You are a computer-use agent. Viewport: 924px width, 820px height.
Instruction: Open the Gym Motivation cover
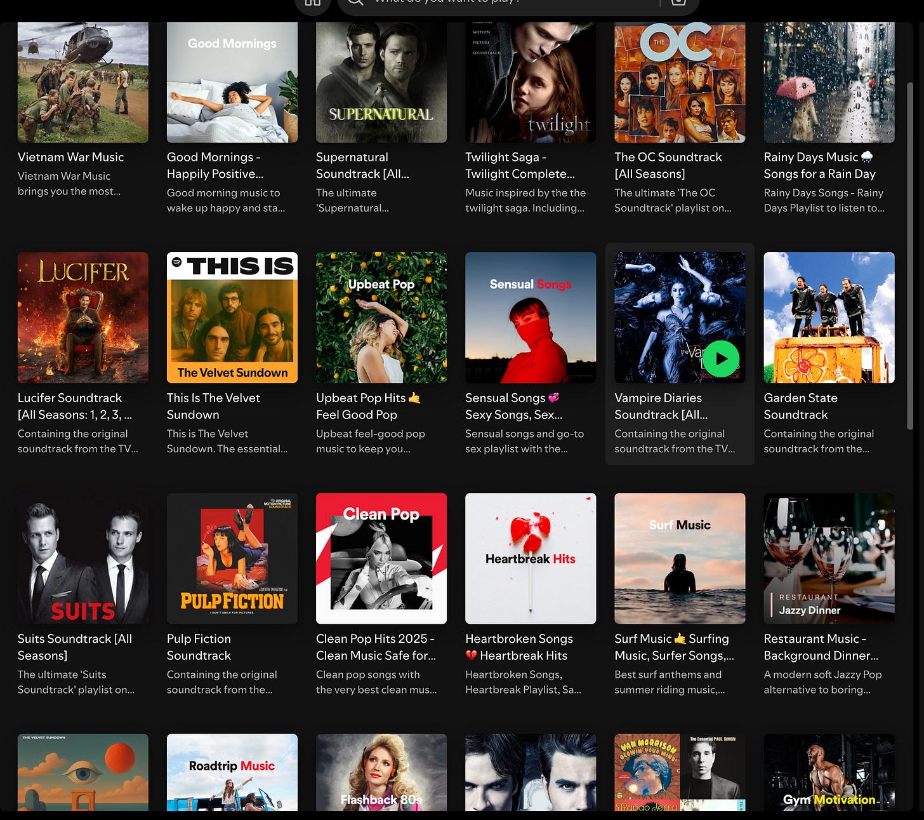click(x=829, y=772)
